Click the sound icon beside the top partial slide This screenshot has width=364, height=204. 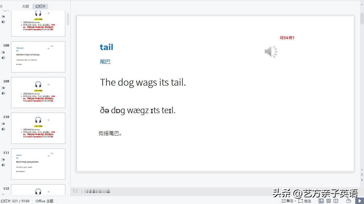(x=3, y=22)
